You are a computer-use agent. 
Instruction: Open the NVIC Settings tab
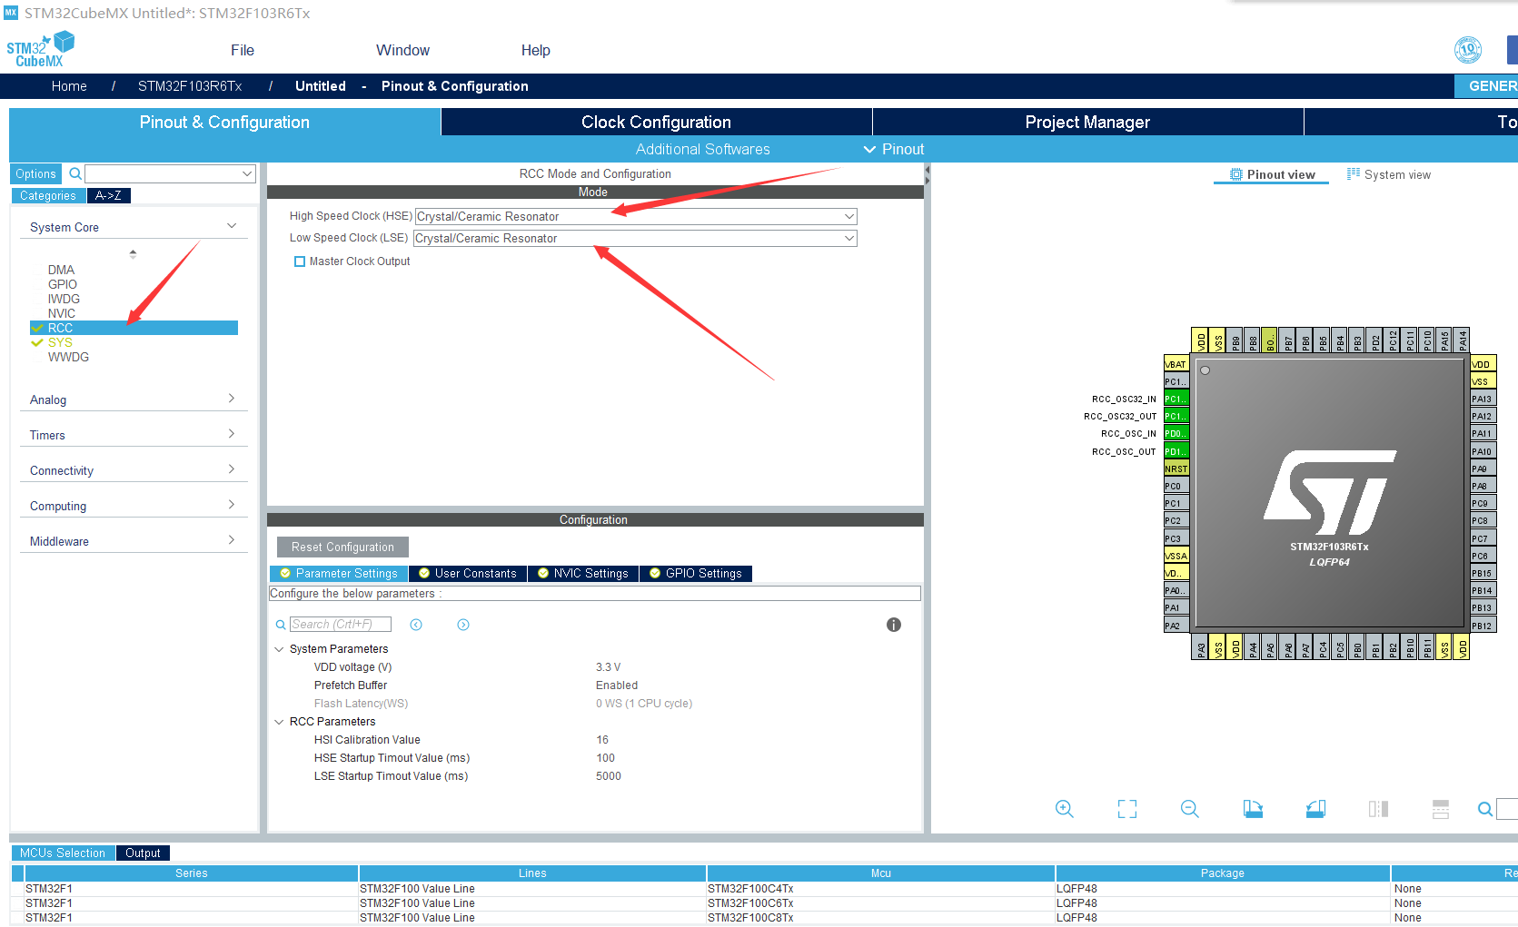pyautogui.click(x=582, y=573)
